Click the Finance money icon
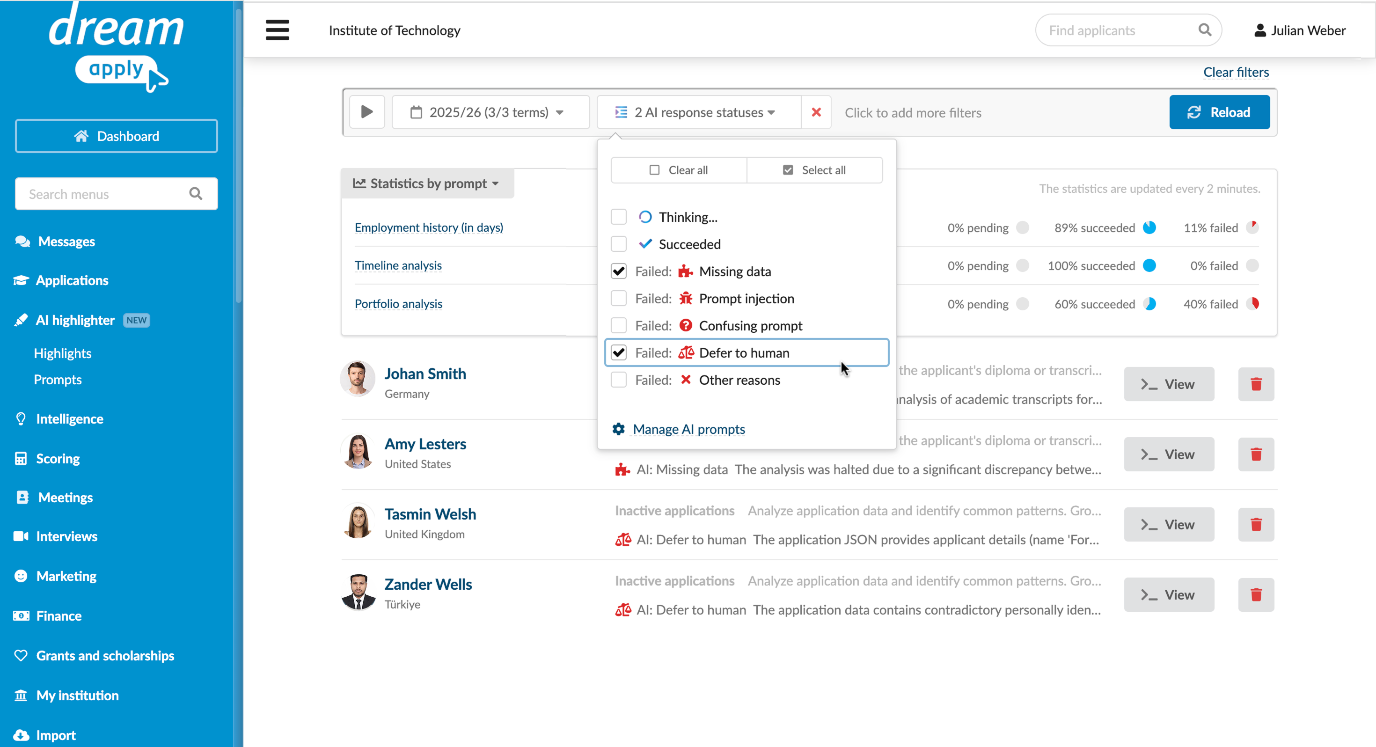The width and height of the screenshot is (1376, 747). pyautogui.click(x=21, y=615)
